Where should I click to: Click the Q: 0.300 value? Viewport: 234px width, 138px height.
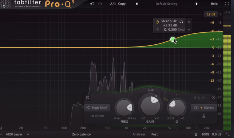[x=170, y=29]
